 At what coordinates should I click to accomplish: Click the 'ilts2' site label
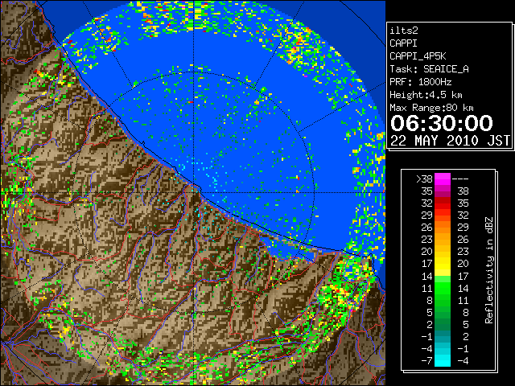pyautogui.click(x=404, y=31)
